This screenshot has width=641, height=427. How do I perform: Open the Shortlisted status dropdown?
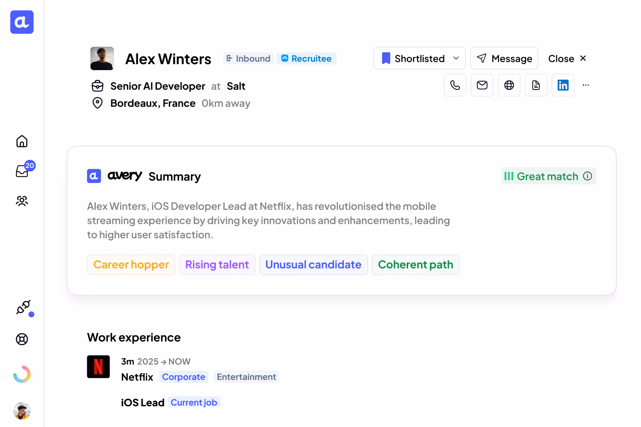419,58
